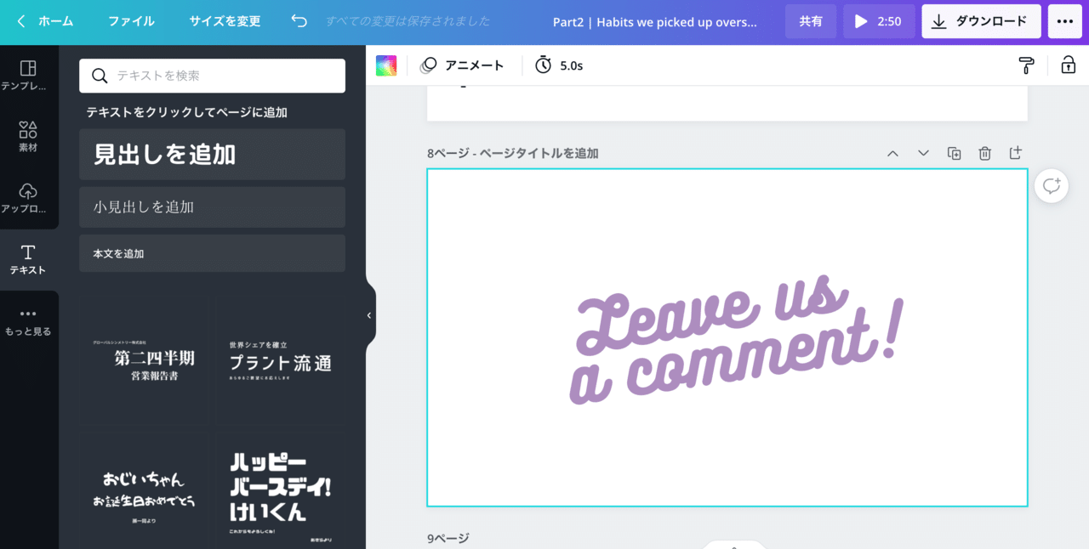This screenshot has height=549, width=1089.
Task: Move page 8 down using the chevron
Action: point(923,153)
